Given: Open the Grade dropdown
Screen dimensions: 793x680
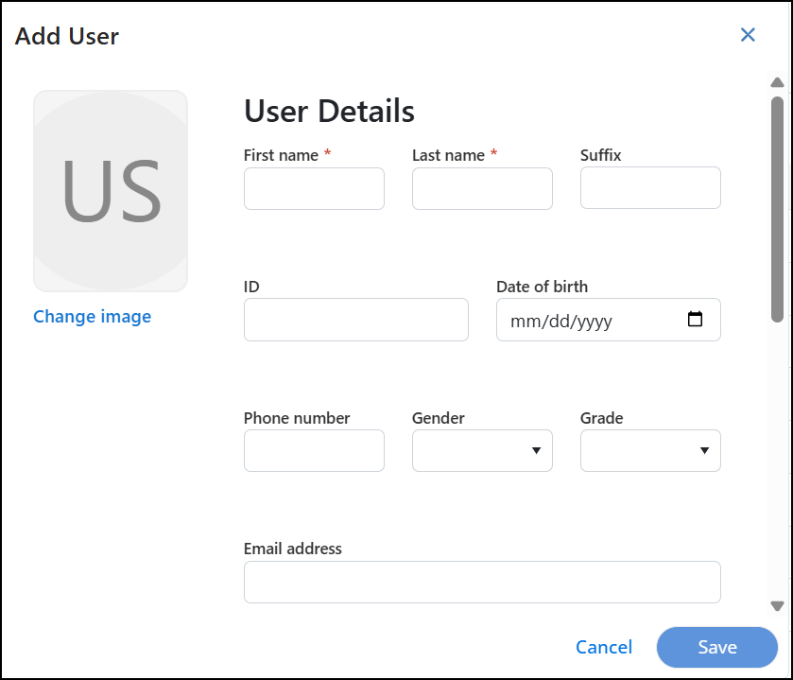Looking at the screenshot, I should [x=650, y=451].
